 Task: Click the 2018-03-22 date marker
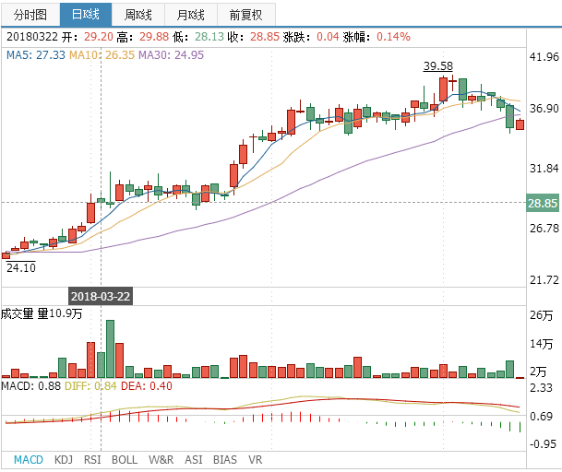[101, 296]
